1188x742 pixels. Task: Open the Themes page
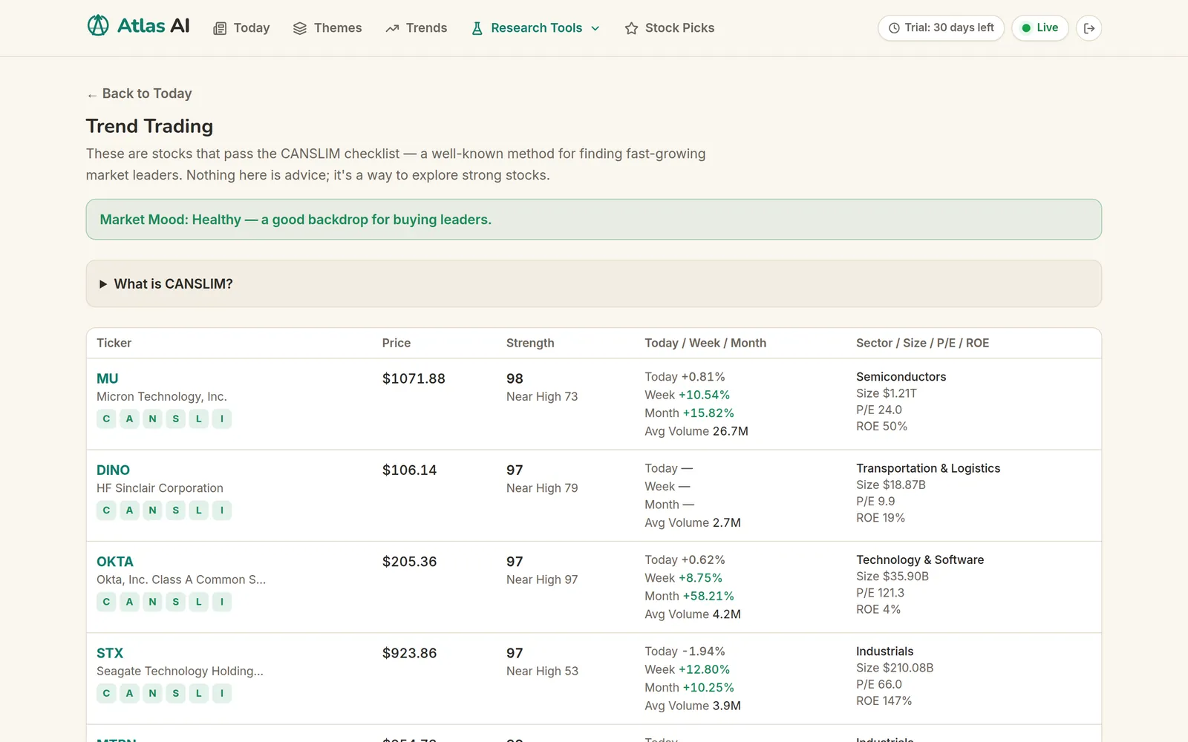point(327,28)
